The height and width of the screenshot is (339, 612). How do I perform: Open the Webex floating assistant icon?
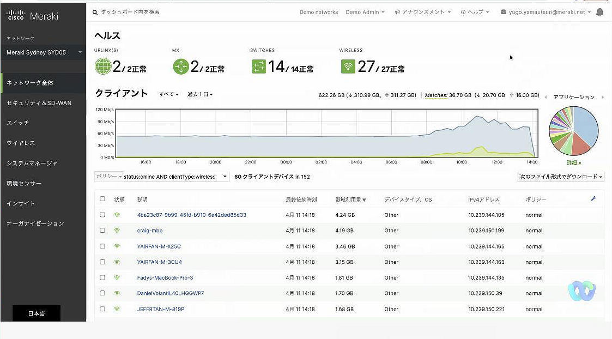[x=581, y=291]
